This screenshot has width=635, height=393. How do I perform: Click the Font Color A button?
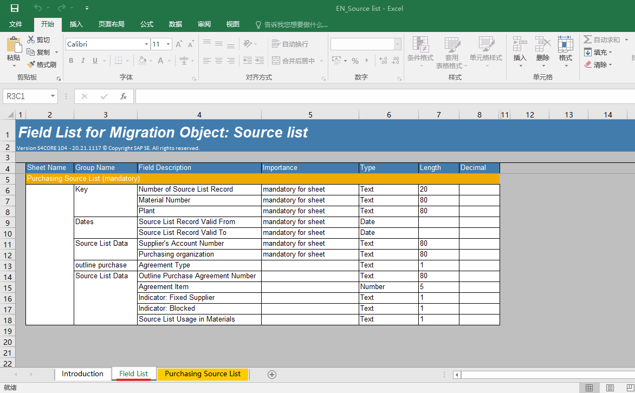coord(160,61)
